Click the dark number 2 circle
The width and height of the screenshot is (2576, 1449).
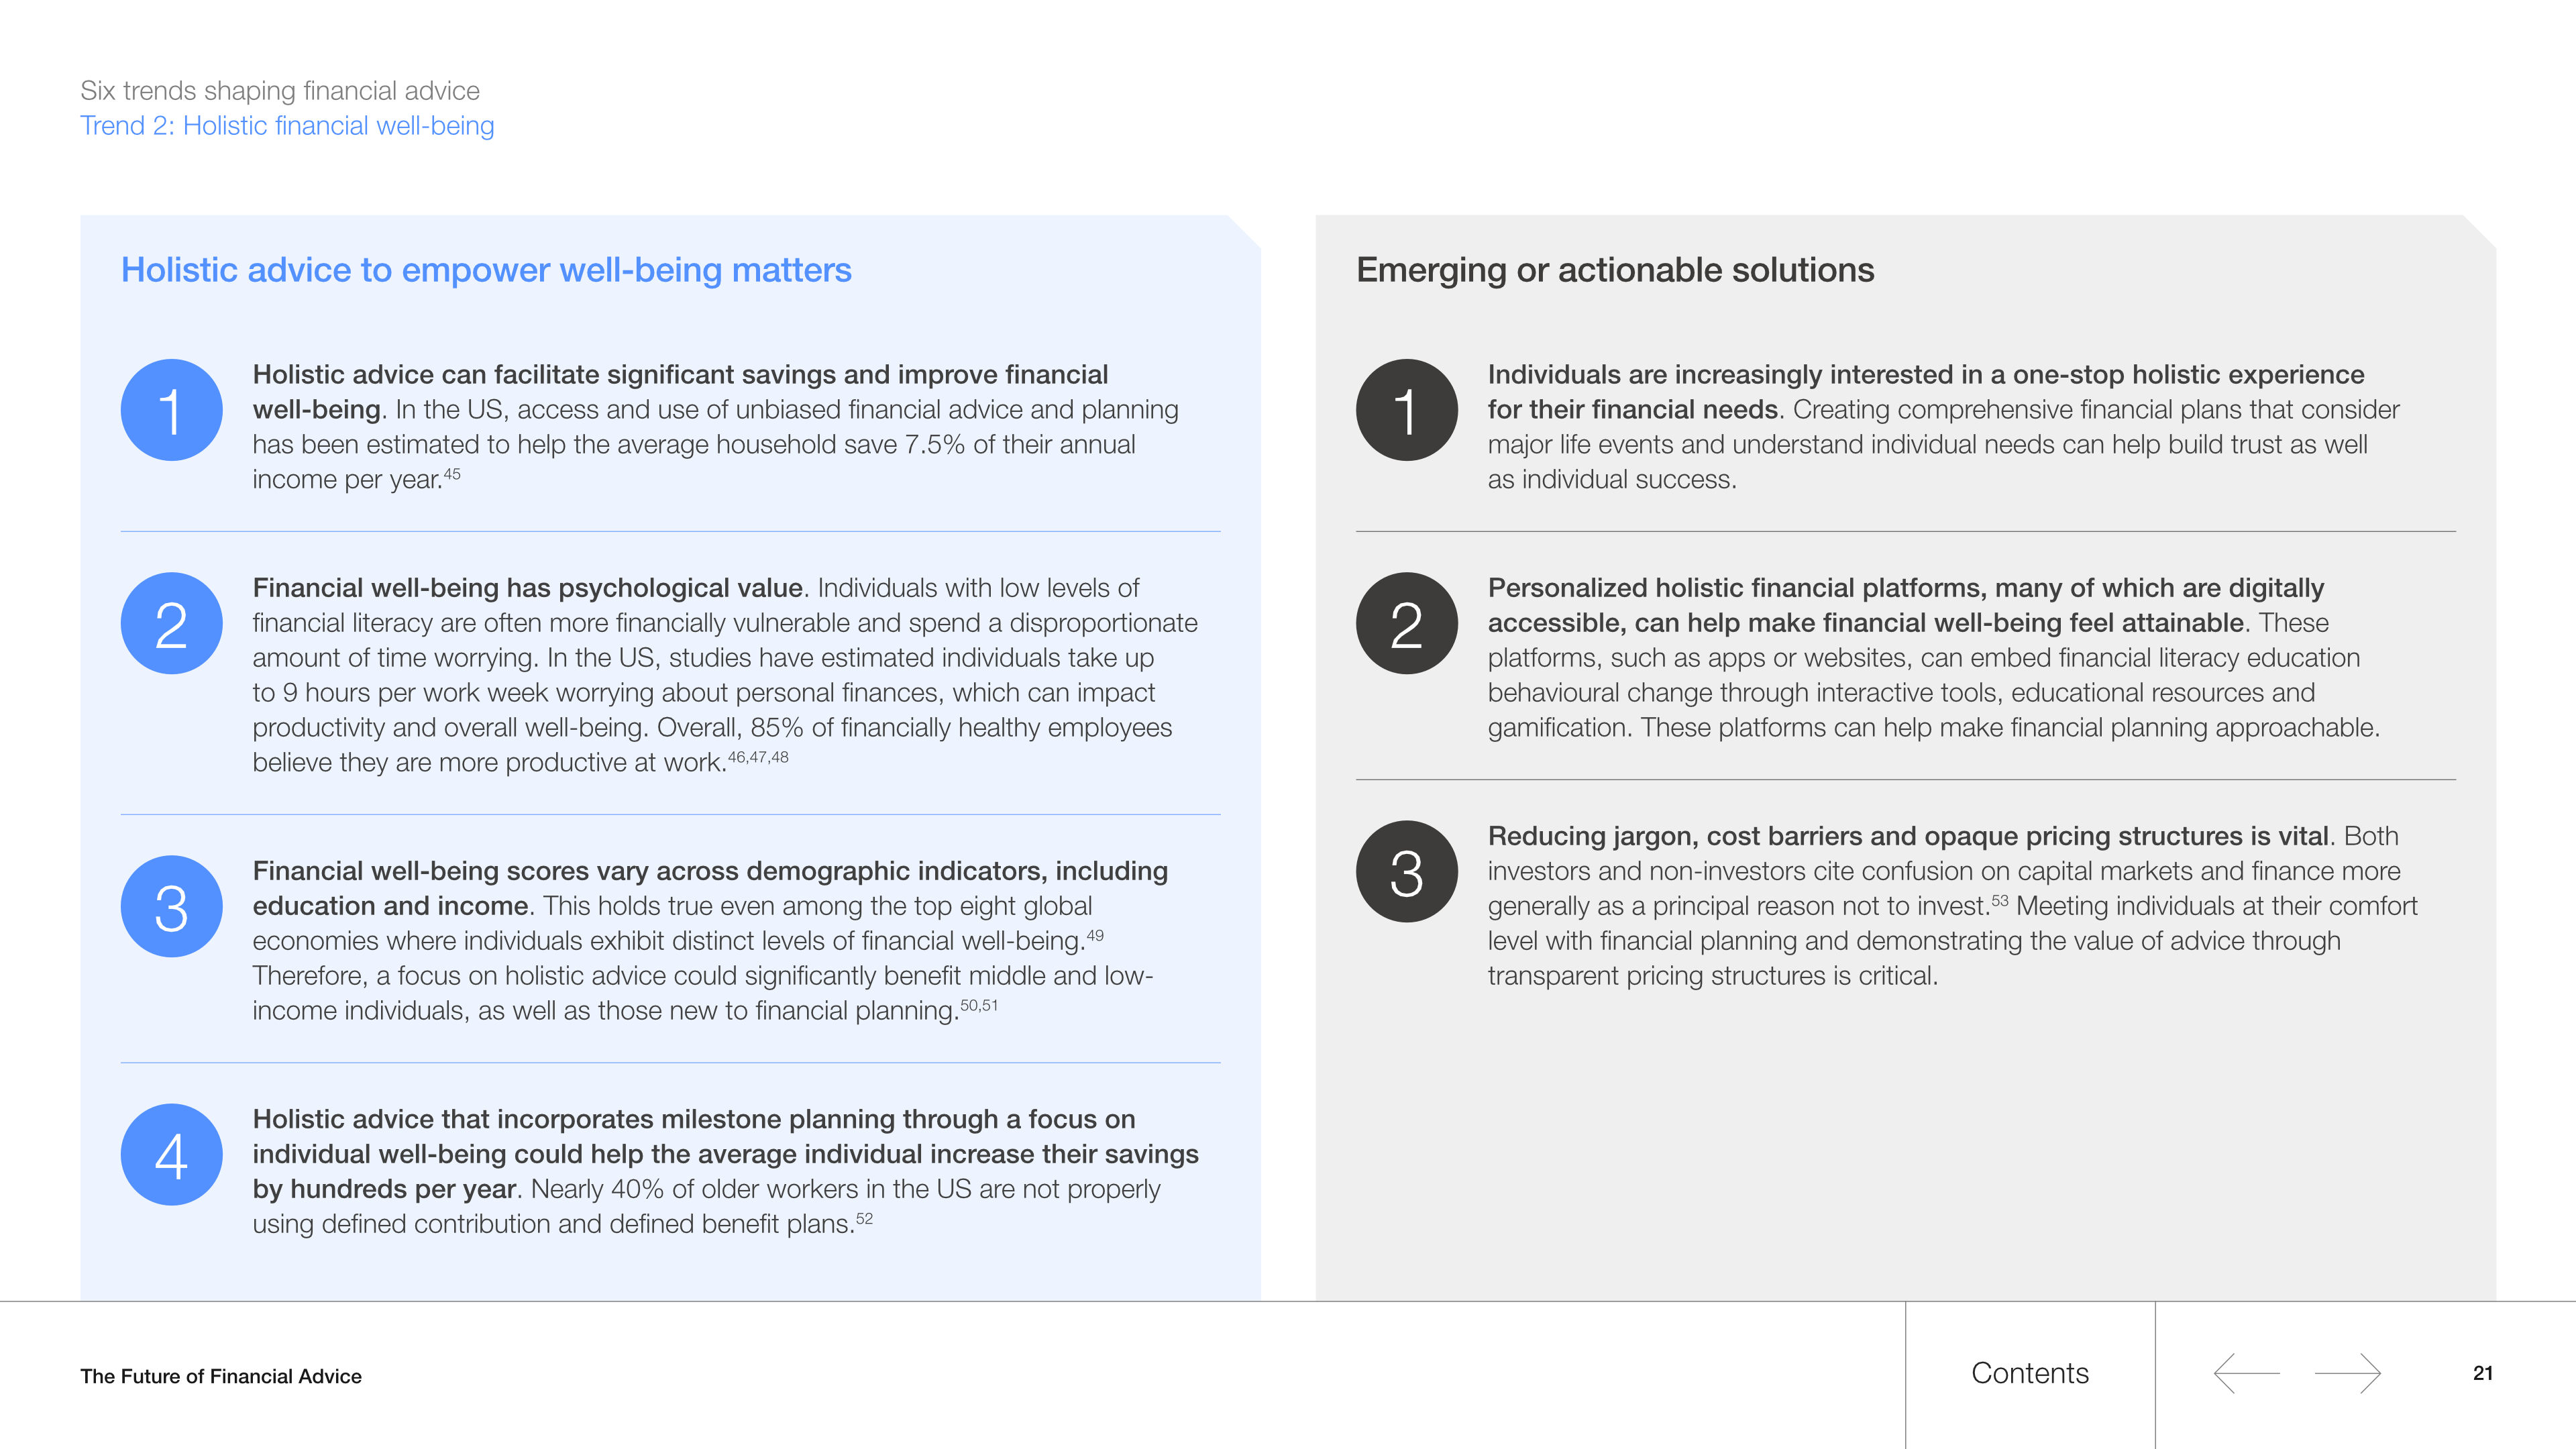pos(1406,623)
